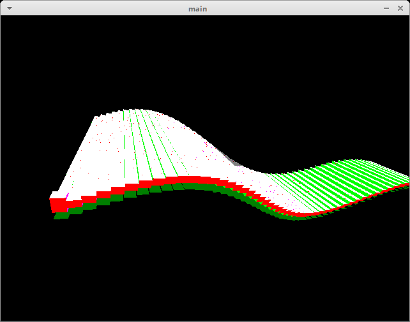
Task: Click the "main" window title text
Action: [x=197, y=8]
